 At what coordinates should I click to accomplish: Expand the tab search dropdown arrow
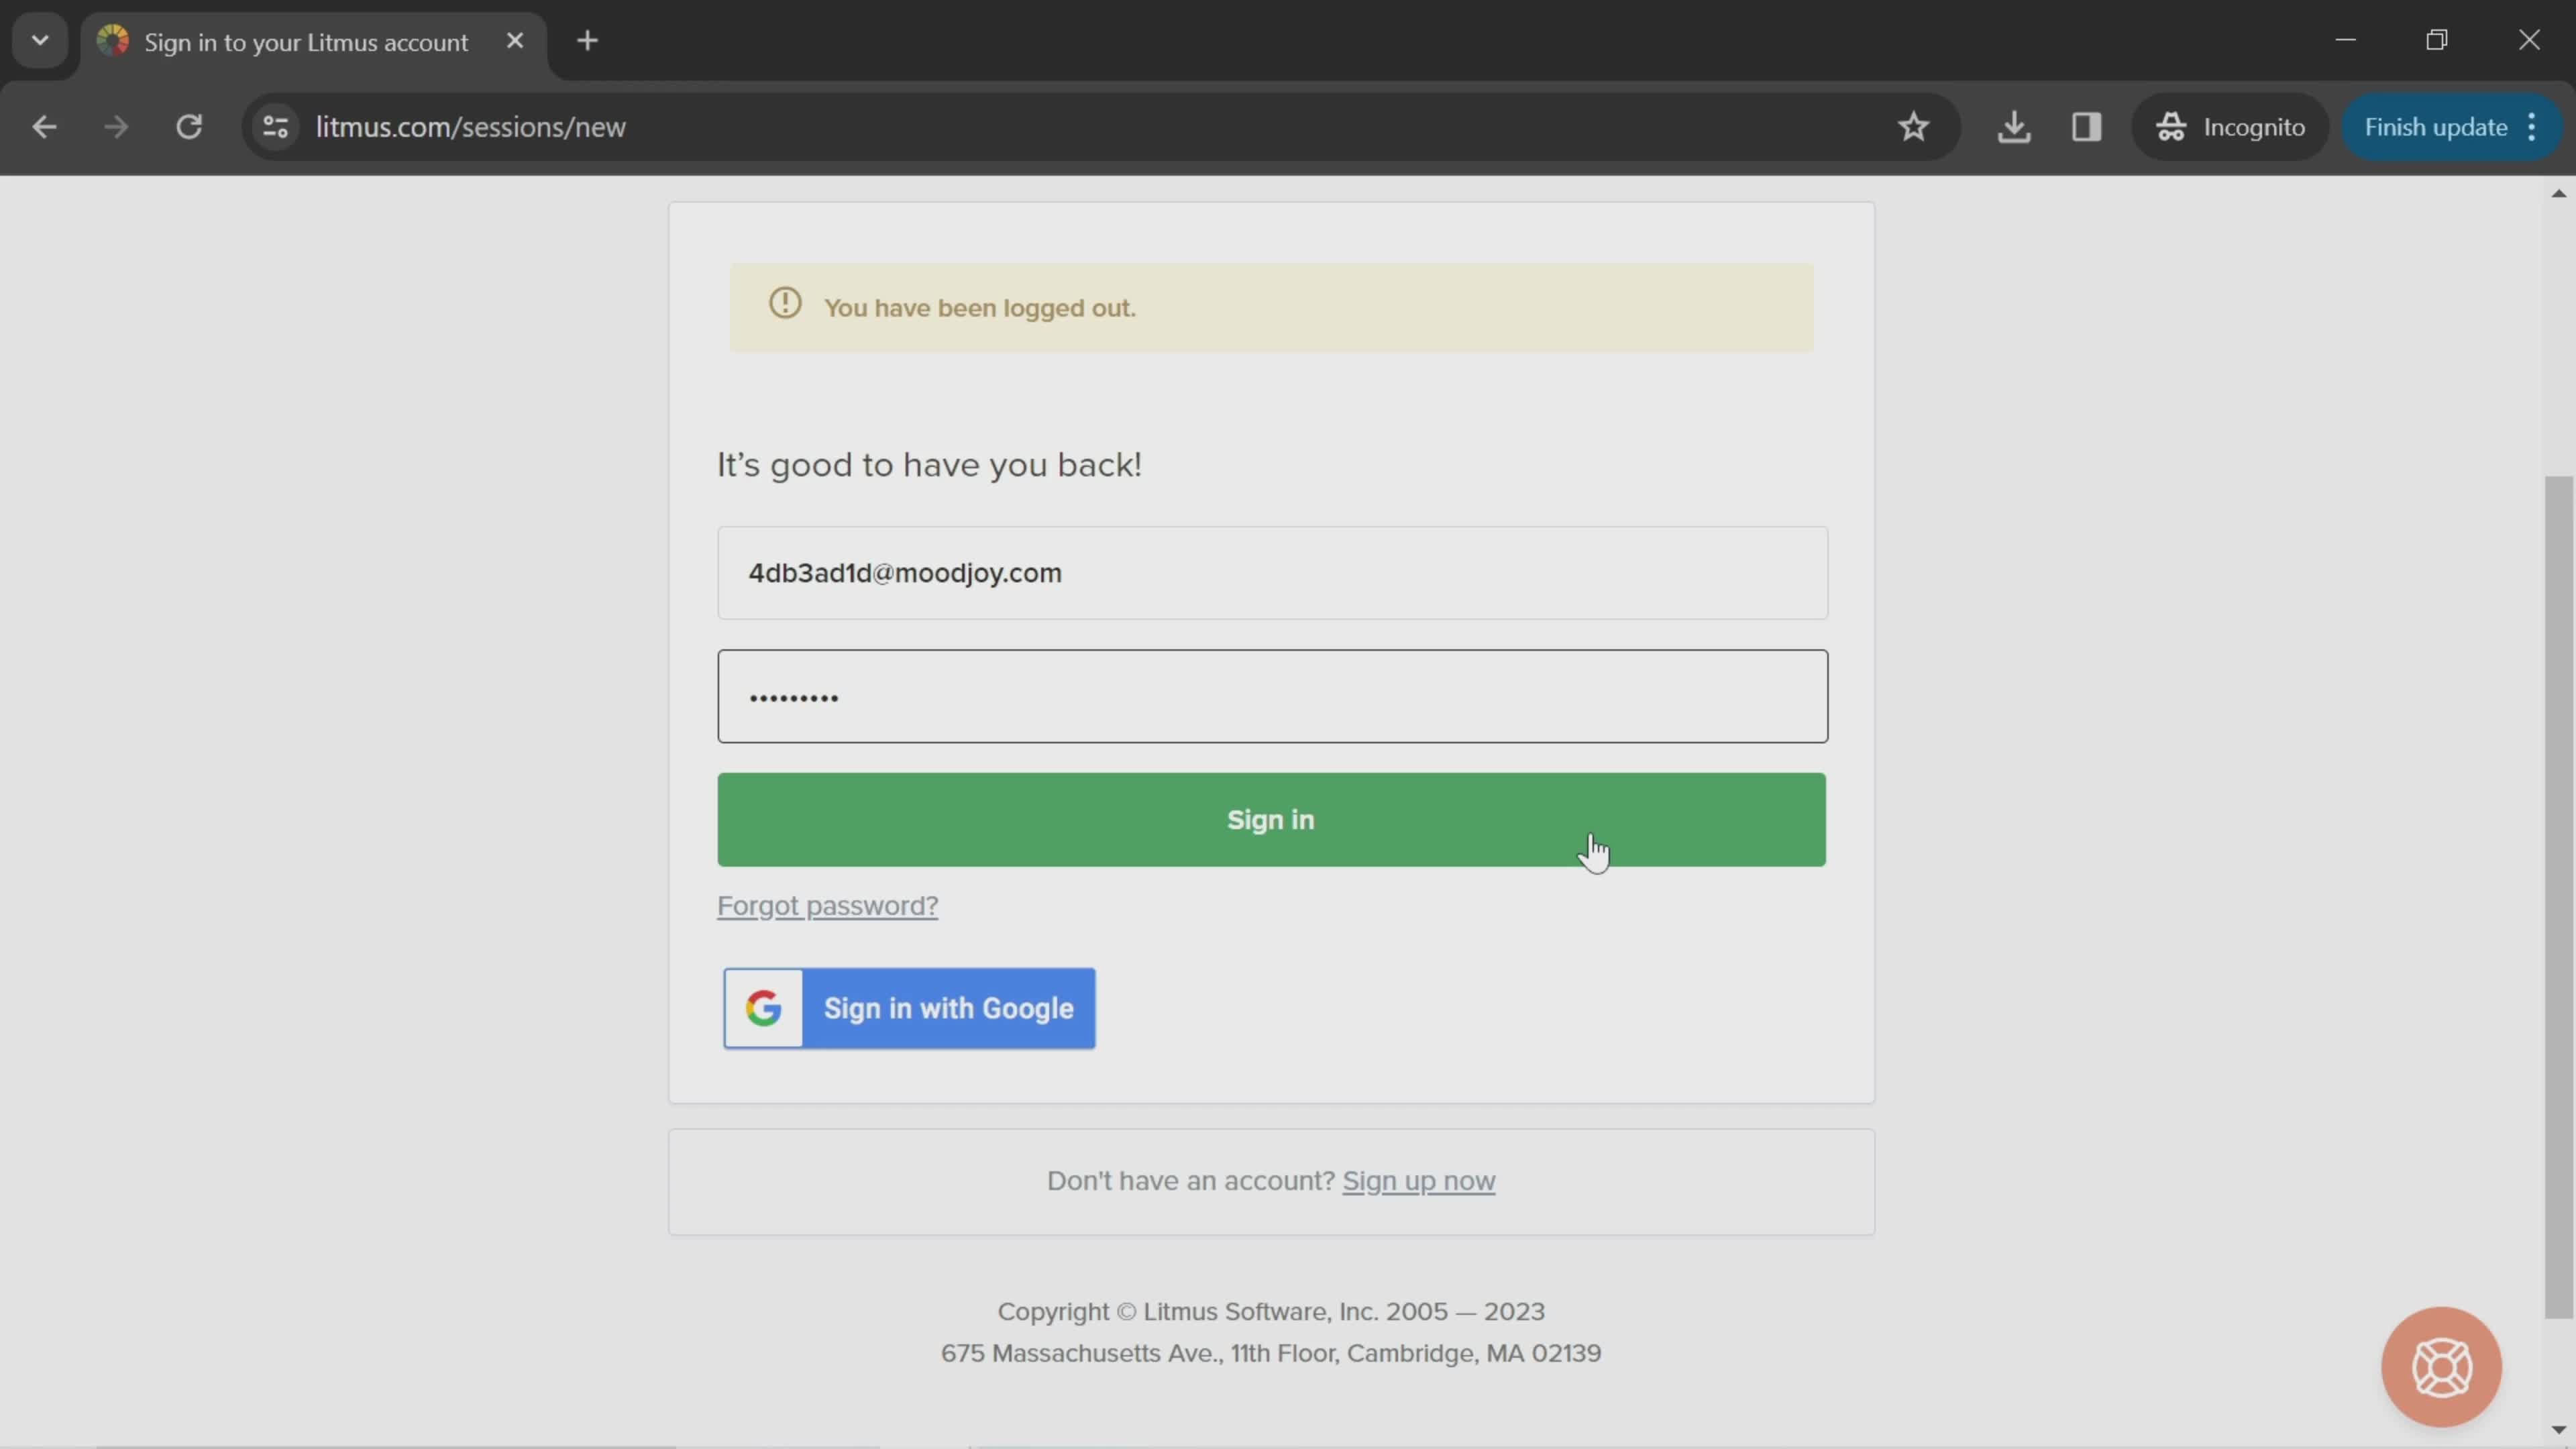(x=40, y=41)
